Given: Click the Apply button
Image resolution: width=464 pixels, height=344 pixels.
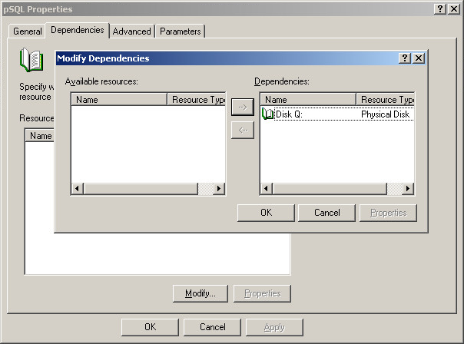Looking at the screenshot, I should coord(274,327).
